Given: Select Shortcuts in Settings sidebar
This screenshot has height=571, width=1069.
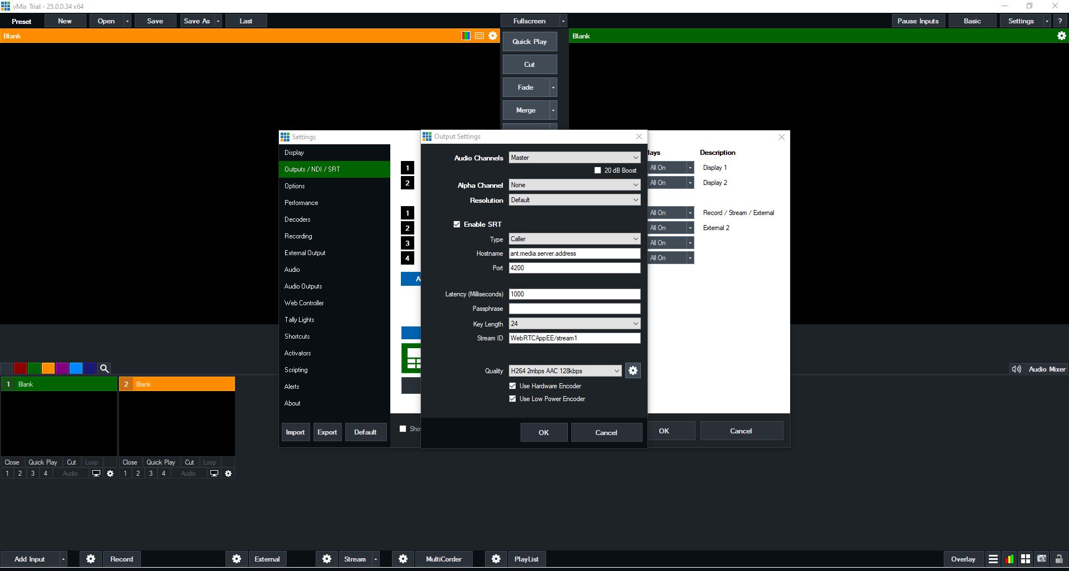Looking at the screenshot, I should click(x=334, y=336).
